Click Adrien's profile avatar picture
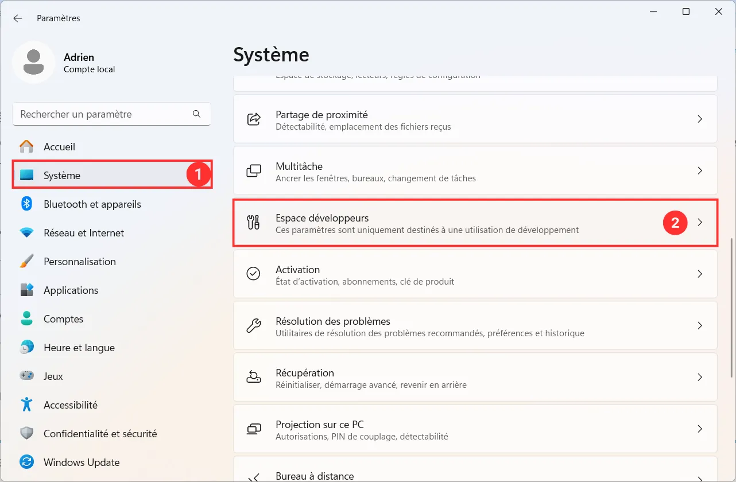 [x=34, y=62]
